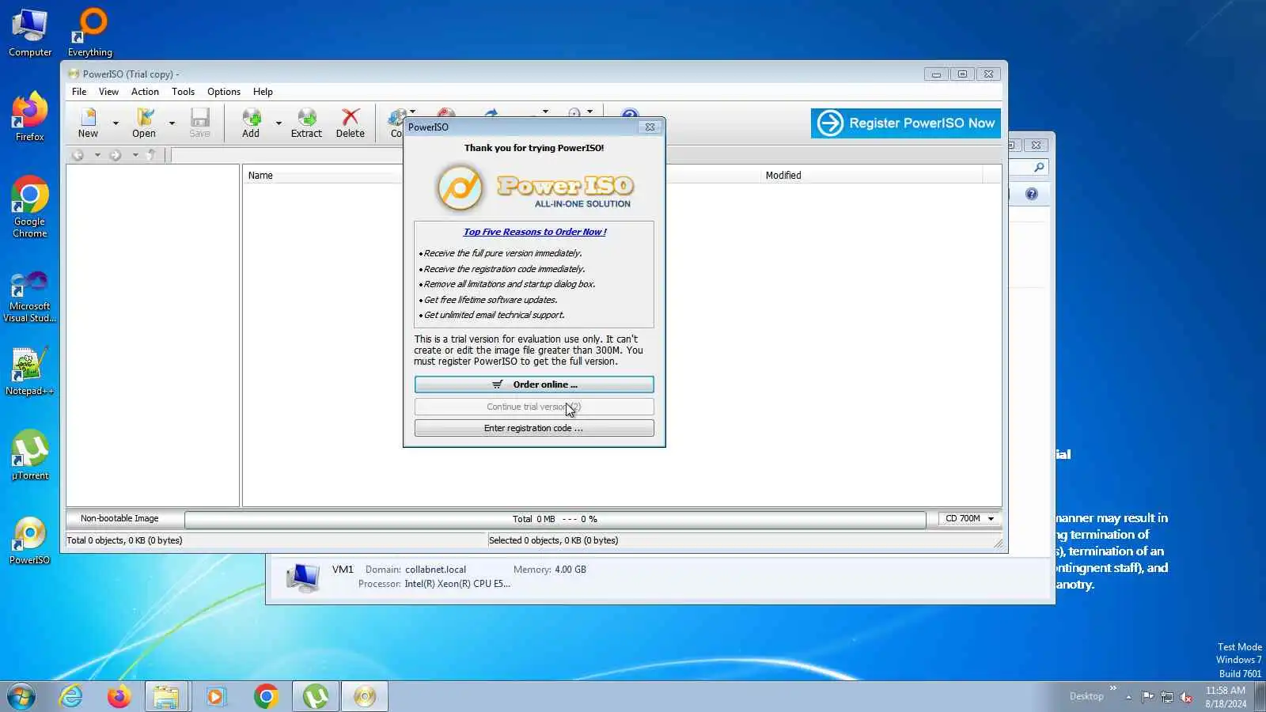Expand the Add button dropdown arrow
The width and height of the screenshot is (1266, 712).
[279, 123]
